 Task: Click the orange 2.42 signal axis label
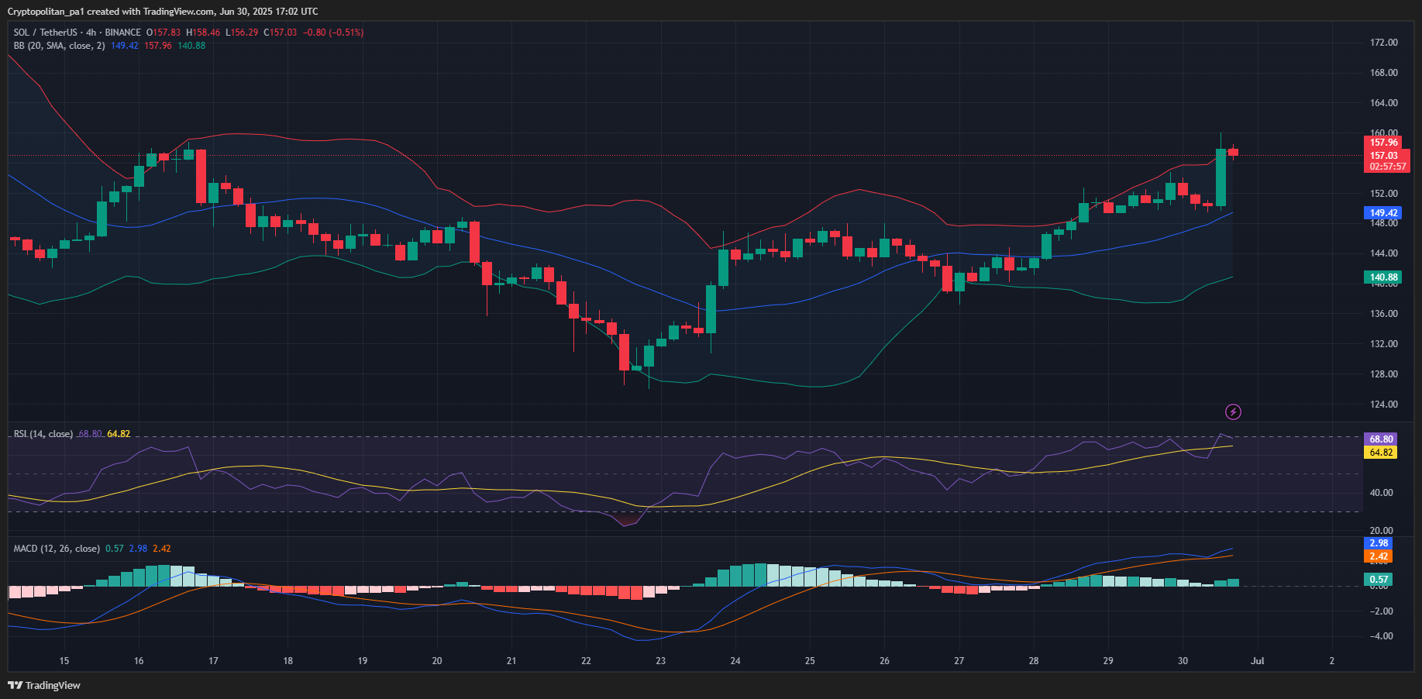point(1378,556)
